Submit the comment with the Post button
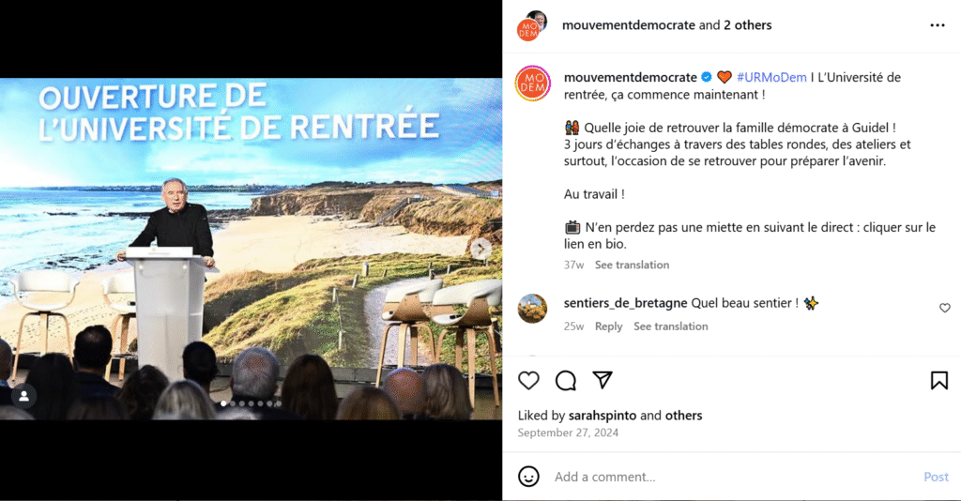961x501 pixels. [936, 477]
